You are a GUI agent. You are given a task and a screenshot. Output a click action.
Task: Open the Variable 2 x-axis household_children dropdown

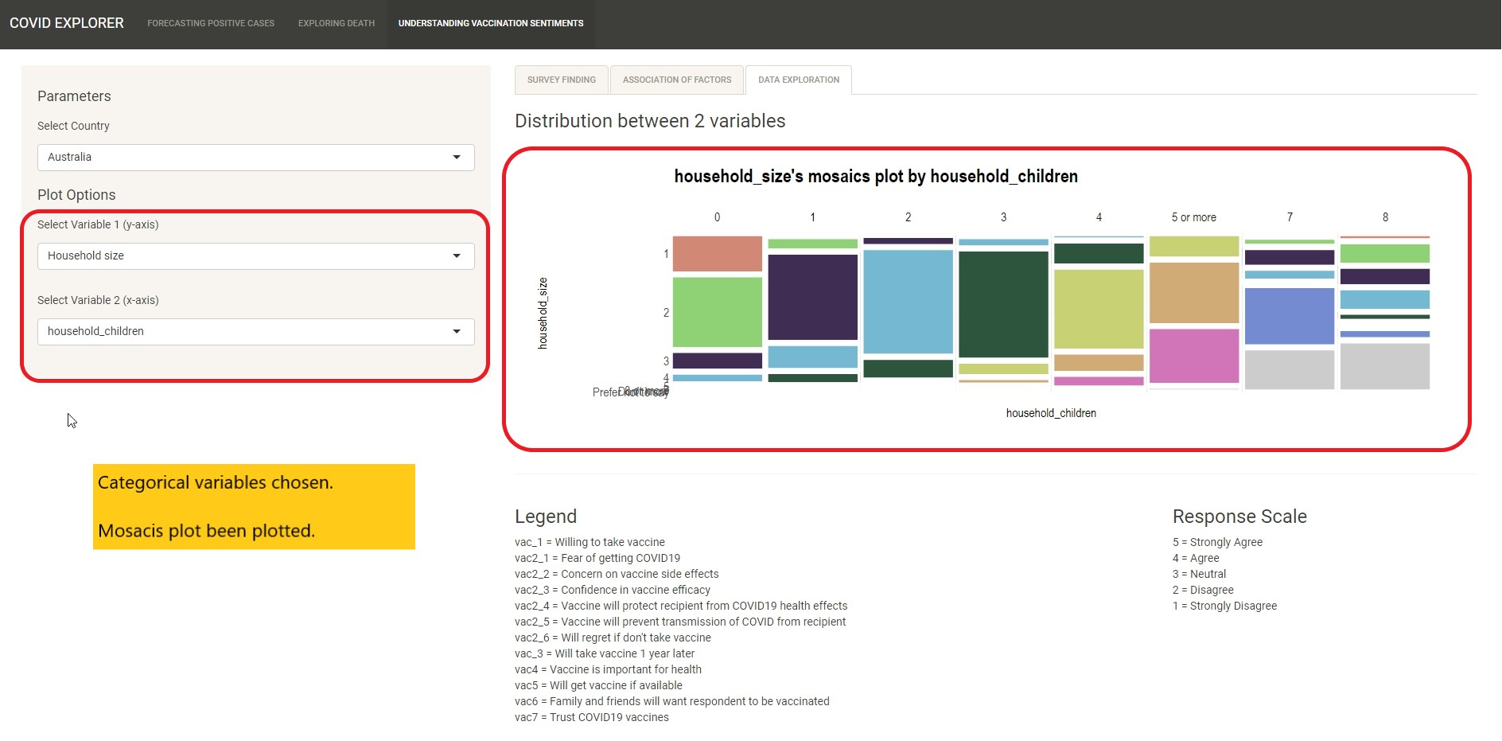point(247,332)
